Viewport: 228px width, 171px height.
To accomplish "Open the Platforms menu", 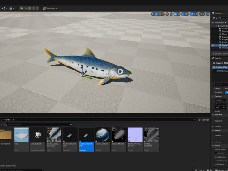I will (x=50, y=8).
